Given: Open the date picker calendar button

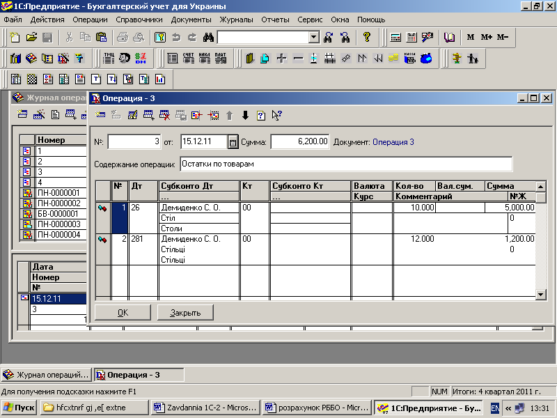Looking at the screenshot, I should [233, 143].
